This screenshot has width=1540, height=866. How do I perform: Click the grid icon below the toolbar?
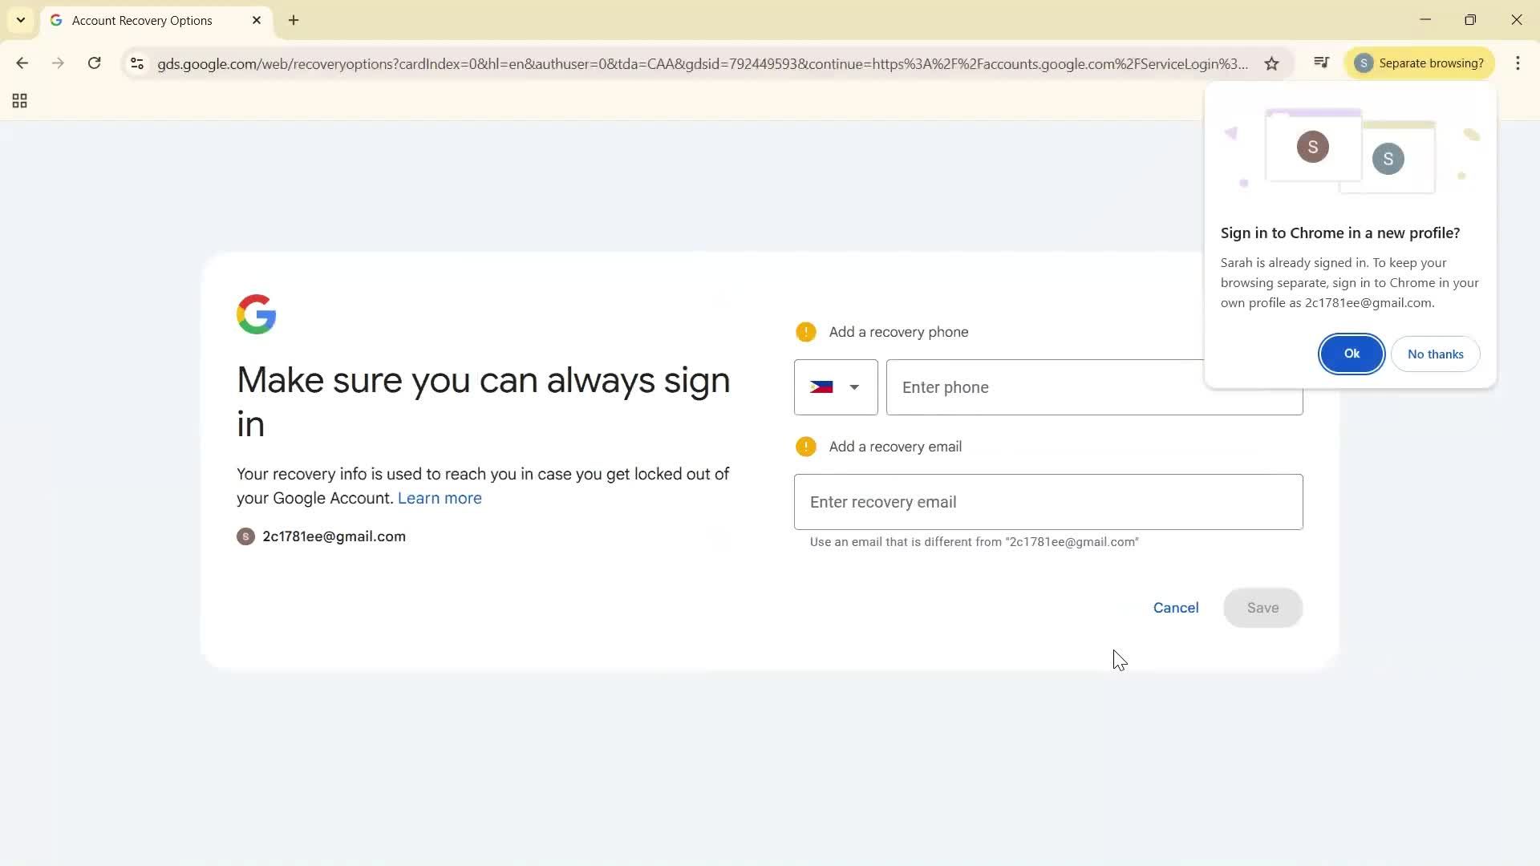[x=18, y=100]
